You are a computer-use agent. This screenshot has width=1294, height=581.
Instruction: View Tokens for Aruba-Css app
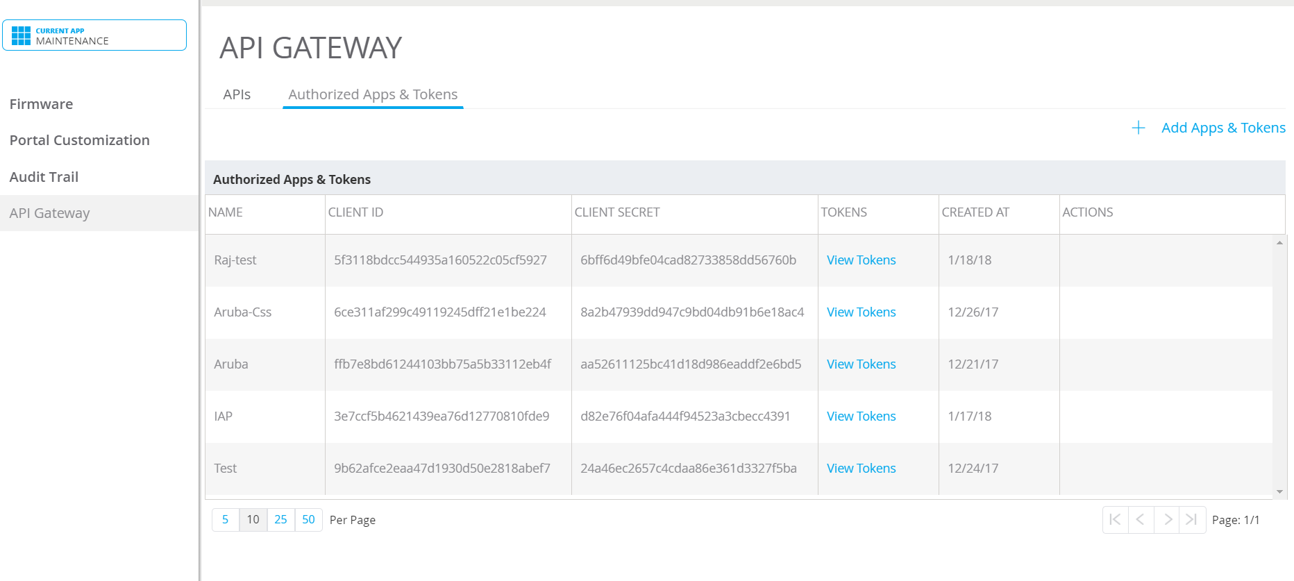click(861, 312)
